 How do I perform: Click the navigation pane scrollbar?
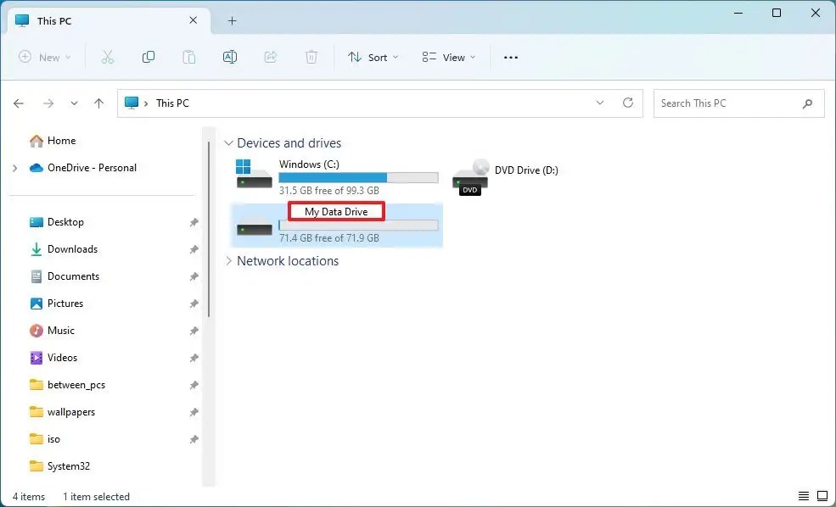tap(209, 229)
